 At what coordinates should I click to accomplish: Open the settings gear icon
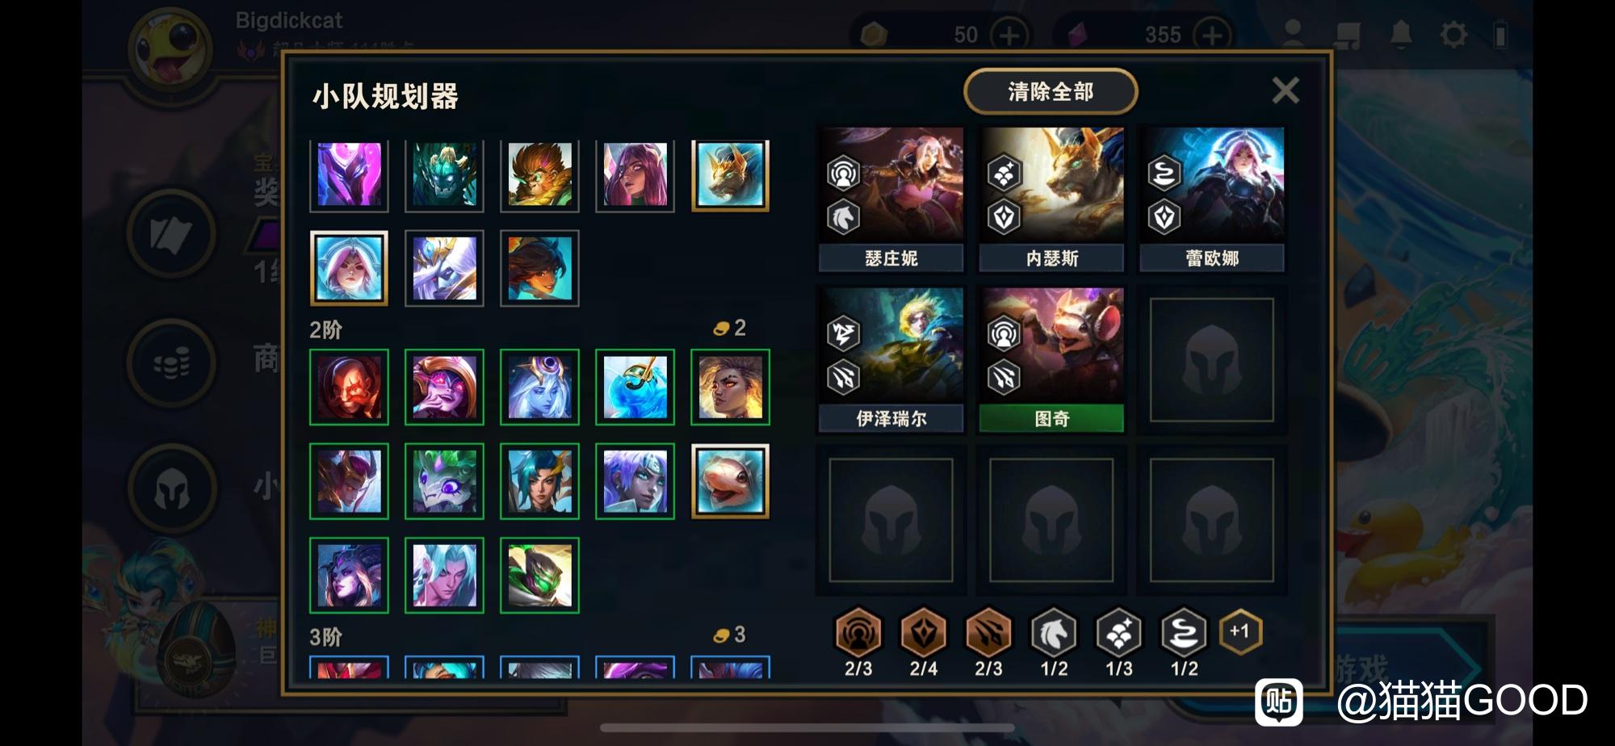click(1453, 35)
